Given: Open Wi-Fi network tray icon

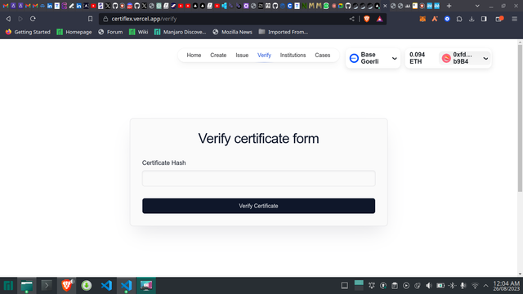Looking at the screenshot, I should (x=475, y=286).
